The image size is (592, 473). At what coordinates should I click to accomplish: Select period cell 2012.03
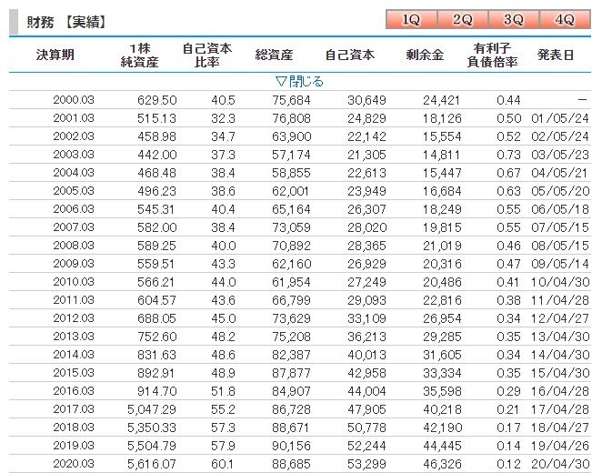74,317
